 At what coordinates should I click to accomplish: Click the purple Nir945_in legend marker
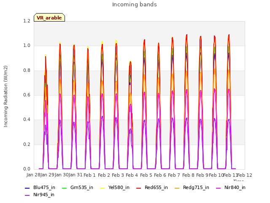[x=27, y=195]
